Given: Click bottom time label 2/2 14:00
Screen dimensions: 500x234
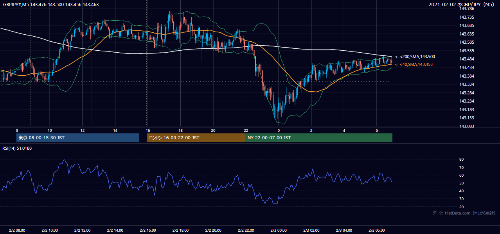Looking at the screenshot, I should coord(115,230).
